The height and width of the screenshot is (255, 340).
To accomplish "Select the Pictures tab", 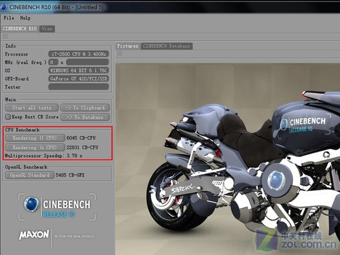I will [x=128, y=46].
